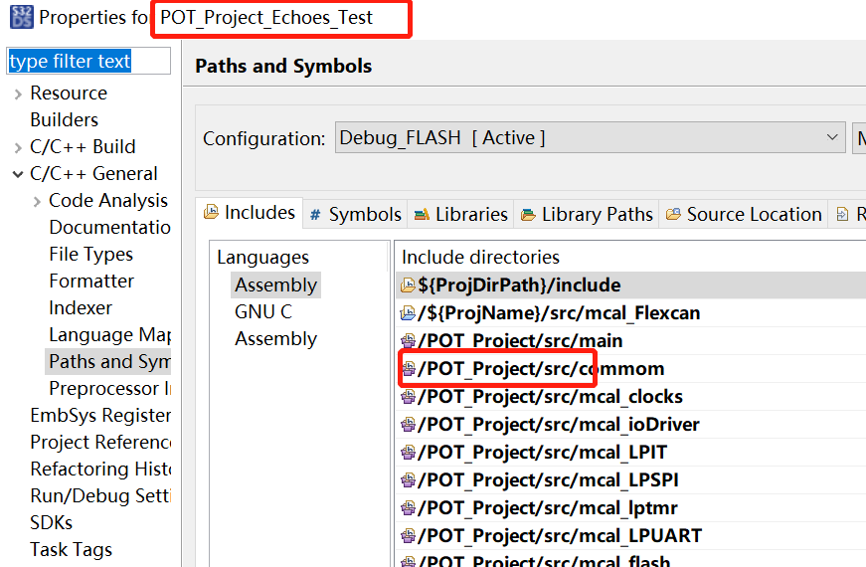Click the Libraries tab books icon
The image size is (866, 567).
422,215
